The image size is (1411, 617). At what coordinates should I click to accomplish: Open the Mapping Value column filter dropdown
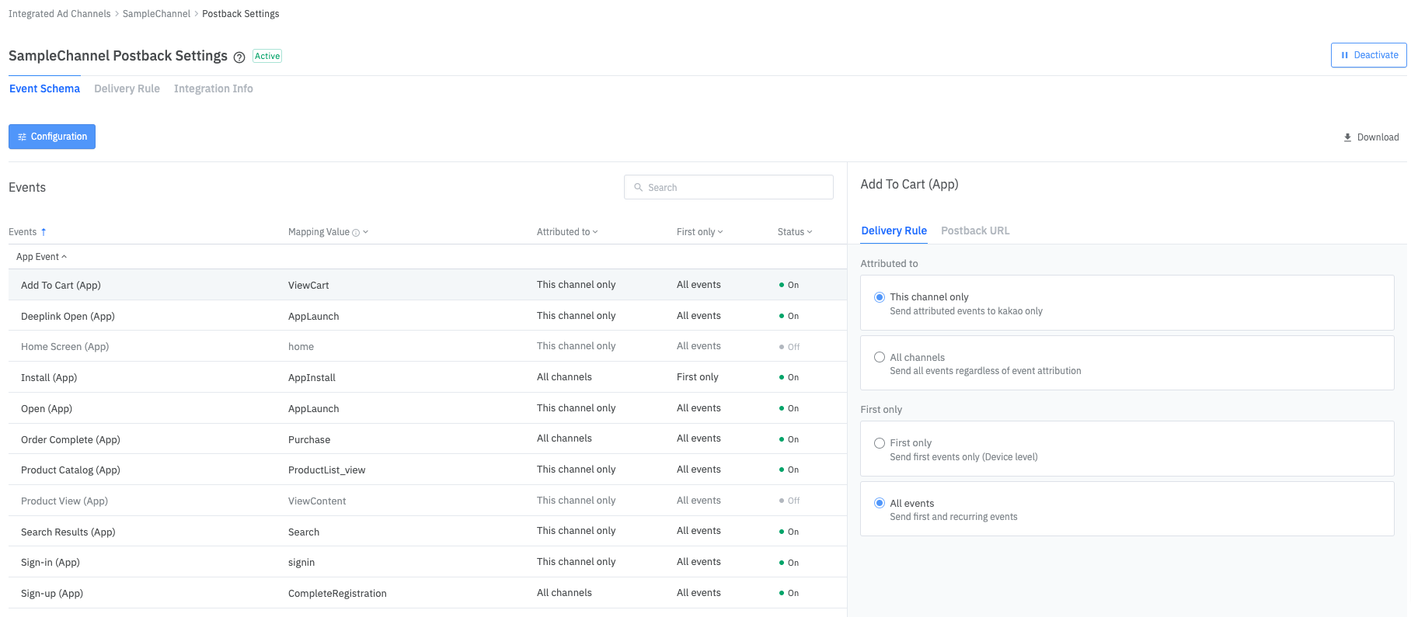[366, 232]
